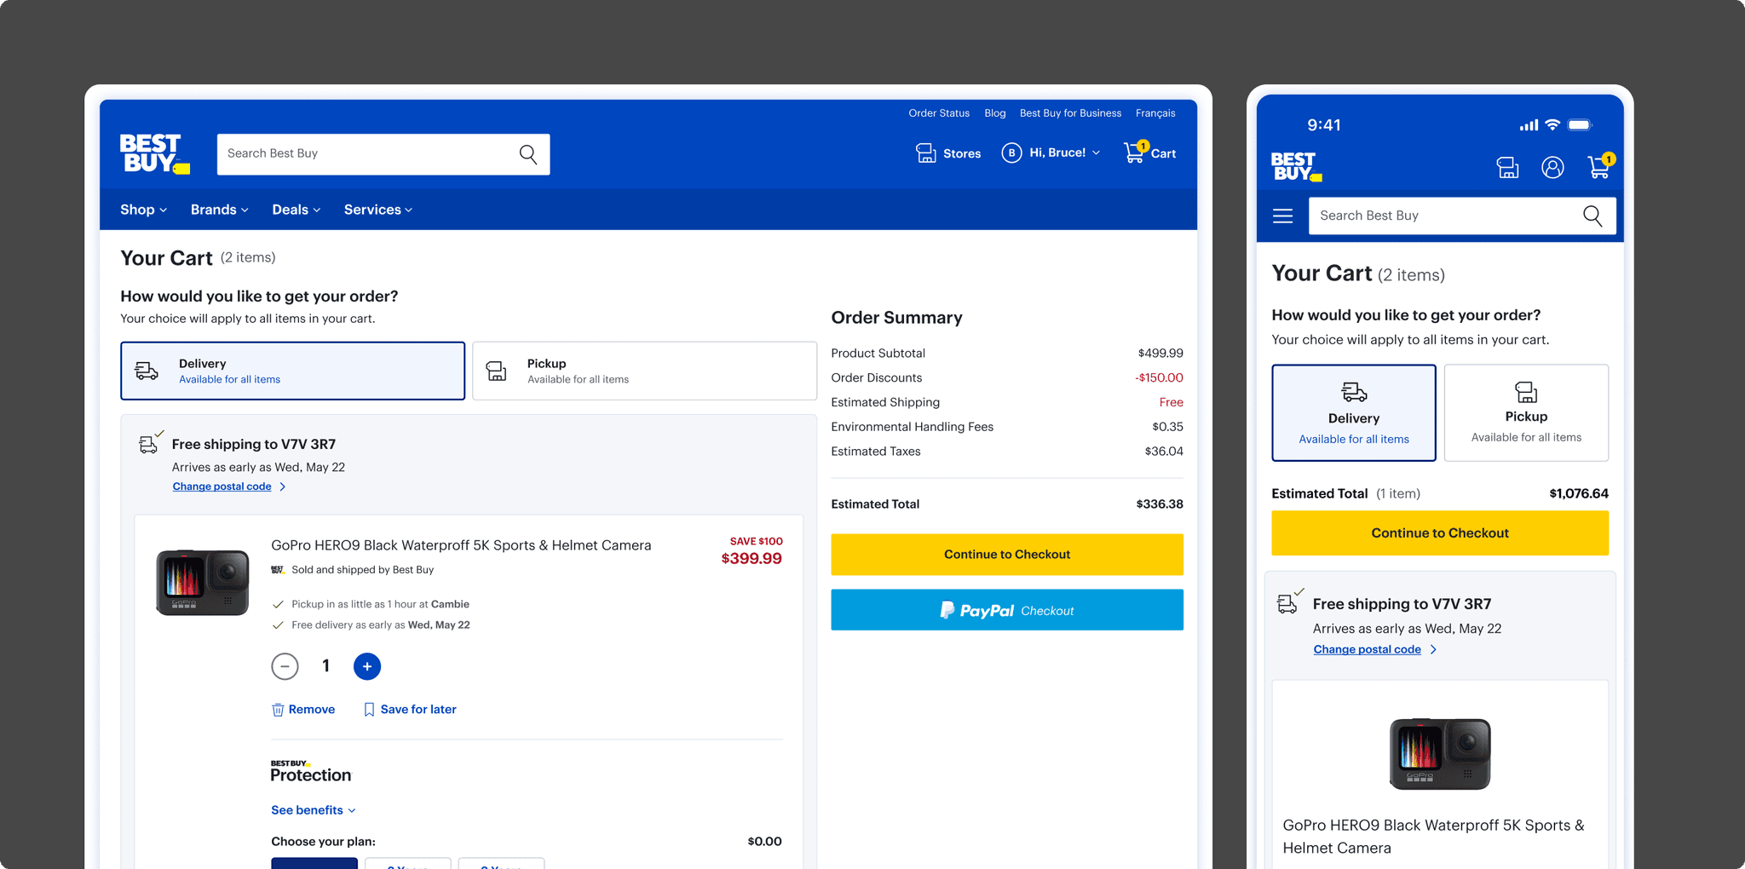Click the '$336.38' estimated total value
The width and height of the screenshot is (1745, 869).
[1160, 504]
